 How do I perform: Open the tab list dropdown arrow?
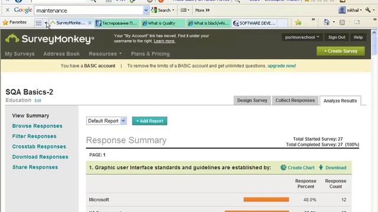(x=45, y=23)
